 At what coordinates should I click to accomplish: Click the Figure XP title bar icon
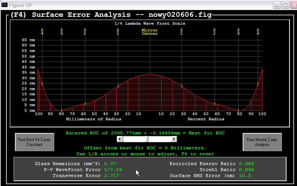point(4,5)
